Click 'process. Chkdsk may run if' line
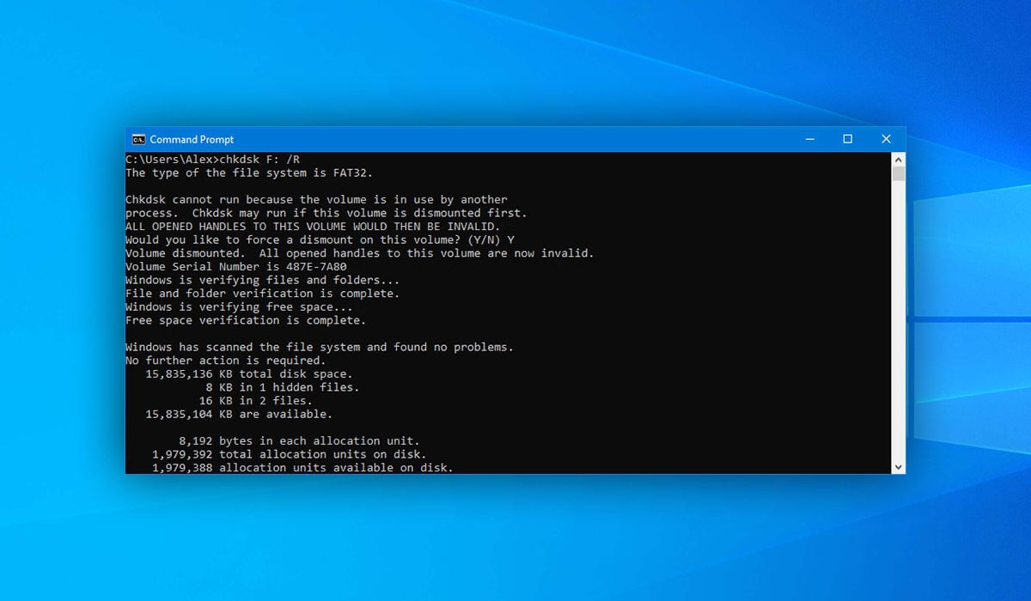 [326, 213]
